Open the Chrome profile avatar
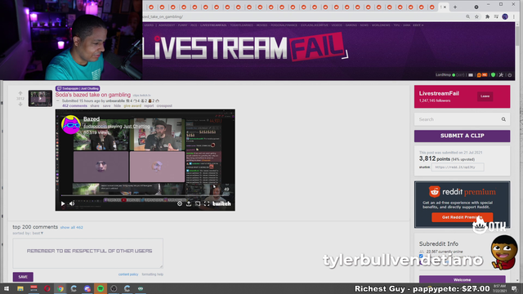The width and height of the screenshot is (523, 294). (505, 16)
